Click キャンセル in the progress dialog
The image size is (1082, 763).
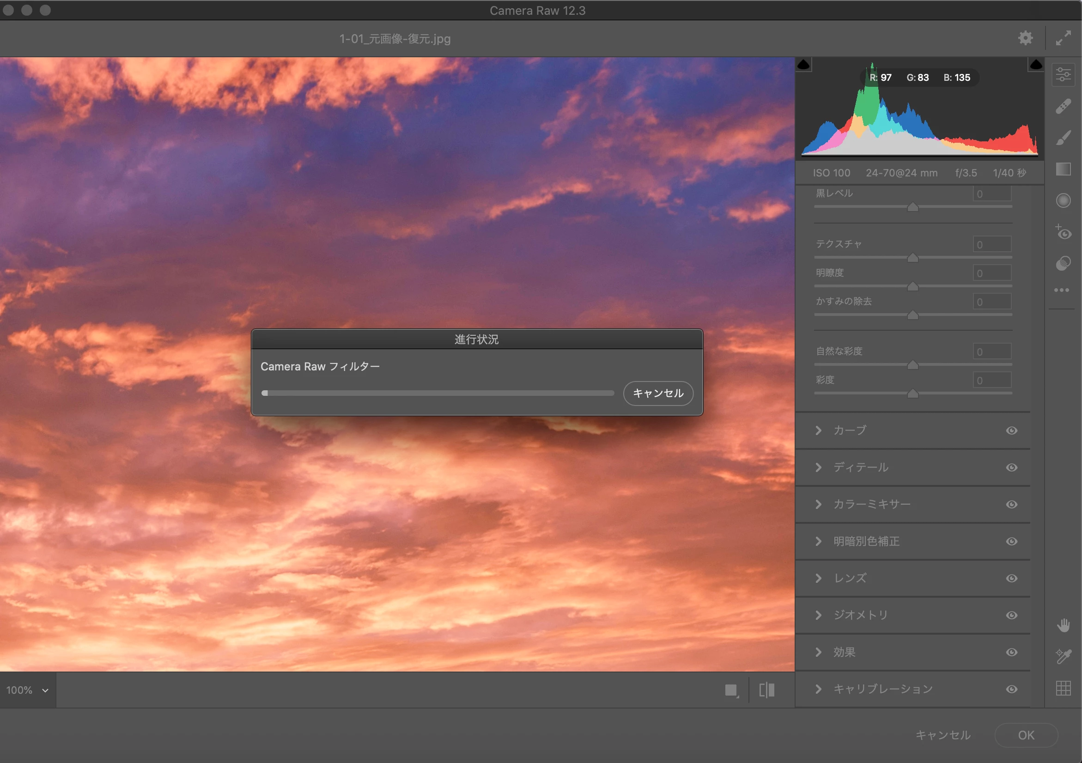pos(658,393)
